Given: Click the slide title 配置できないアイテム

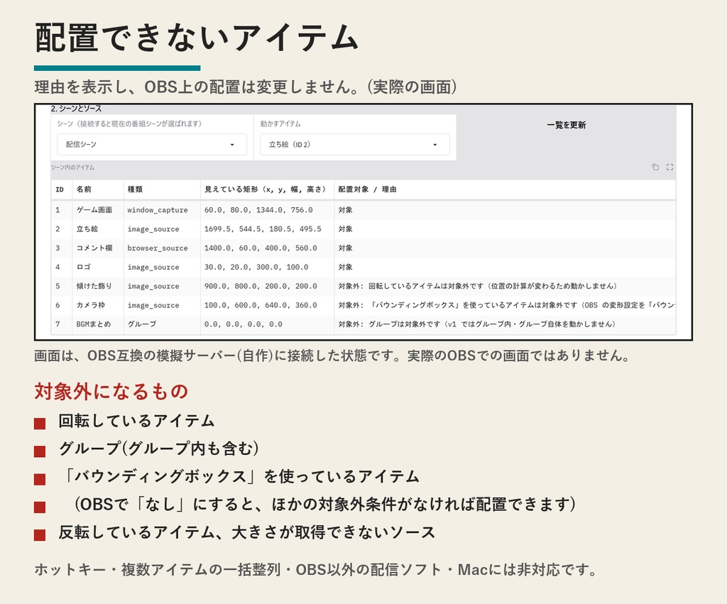Looking at the screenshot, I should pyautogui.click(x=197, y=38).
